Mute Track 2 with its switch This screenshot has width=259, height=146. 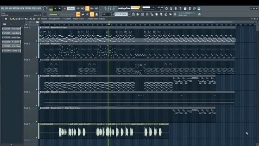[37, 57]
